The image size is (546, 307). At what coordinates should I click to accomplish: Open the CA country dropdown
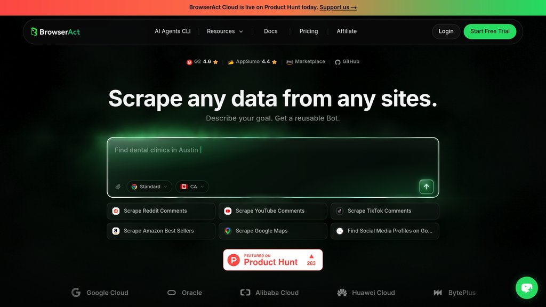click(192, 187)
